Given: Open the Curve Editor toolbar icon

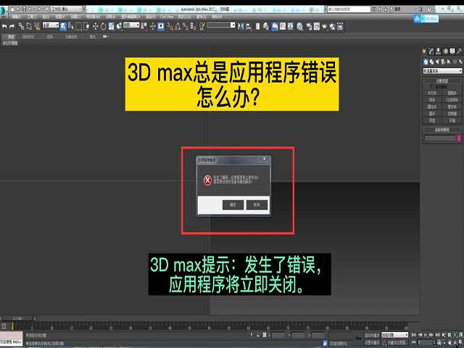Looking at the screenshot, I should click(x=283, y=27).
